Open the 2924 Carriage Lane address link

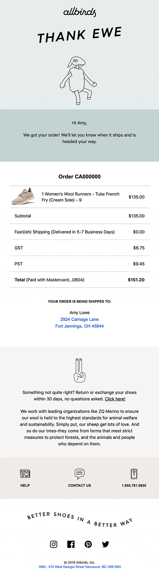click(x=79, y=319)
